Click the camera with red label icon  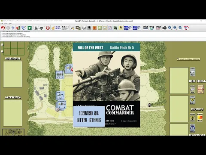pyautogui.click(x=158, y=28)
